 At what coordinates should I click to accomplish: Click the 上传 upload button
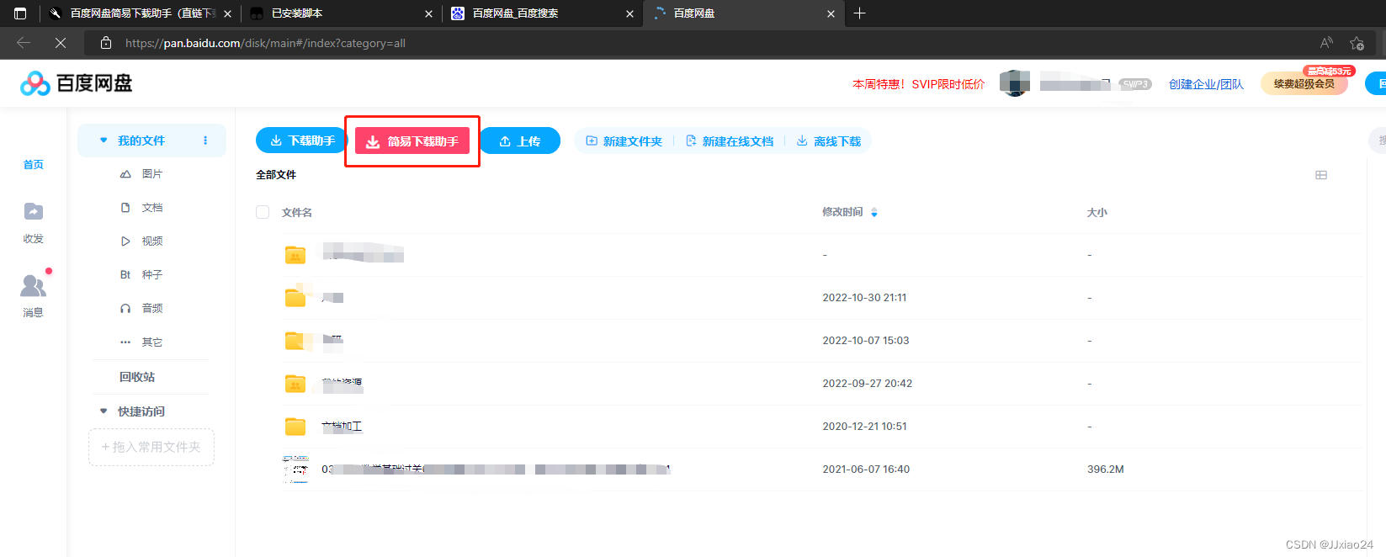coord(520,141)
